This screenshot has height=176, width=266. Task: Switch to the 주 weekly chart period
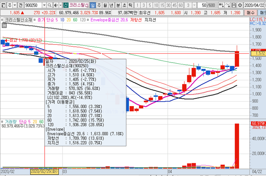coord(99,6)
